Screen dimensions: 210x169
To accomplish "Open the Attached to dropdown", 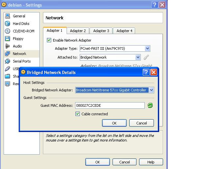I will click(138, 57).
